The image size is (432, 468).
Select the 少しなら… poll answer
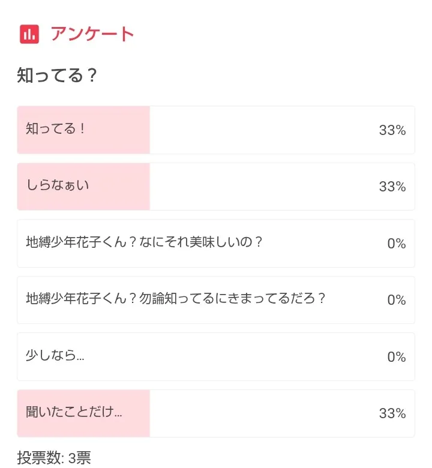55,355
